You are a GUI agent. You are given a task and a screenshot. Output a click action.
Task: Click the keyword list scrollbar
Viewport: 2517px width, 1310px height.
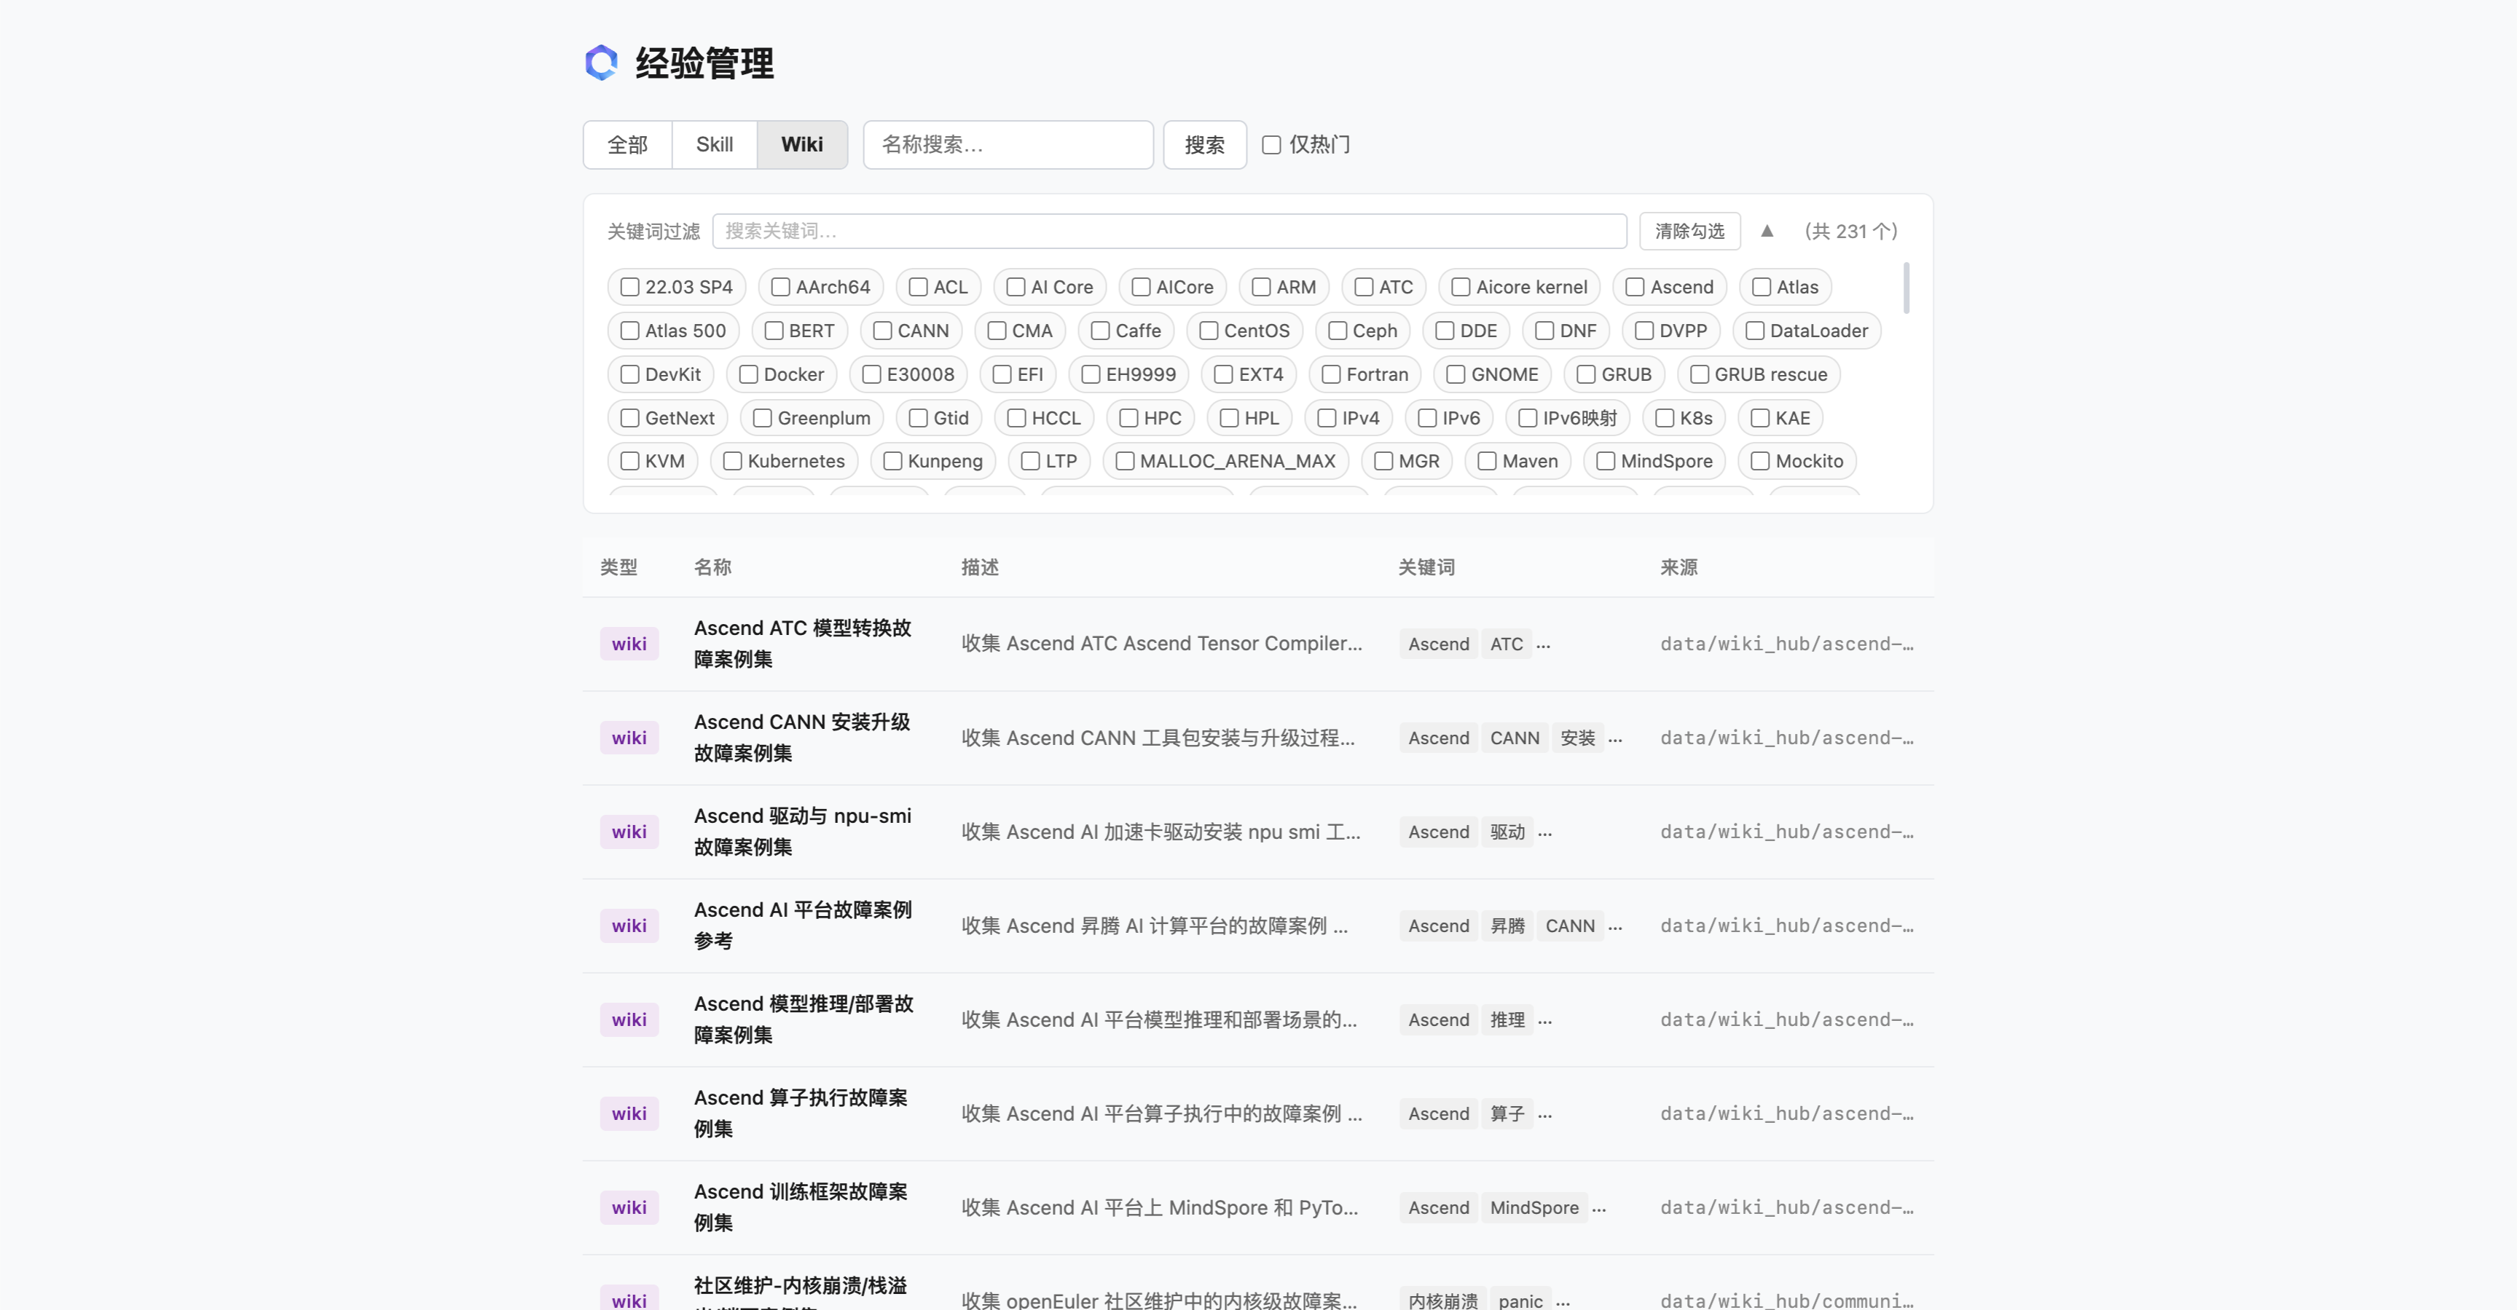1907,288
